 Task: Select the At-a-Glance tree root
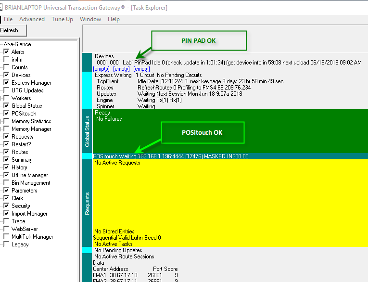click(x=17, y=44)
